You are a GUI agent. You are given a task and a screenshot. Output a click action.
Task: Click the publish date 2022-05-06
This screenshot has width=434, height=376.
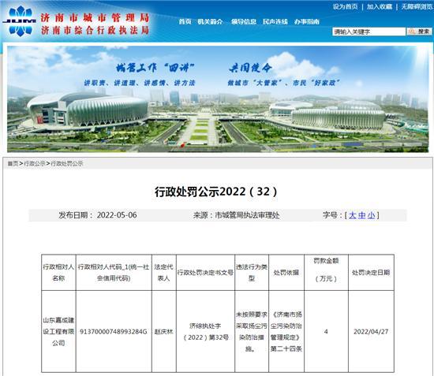117,215
